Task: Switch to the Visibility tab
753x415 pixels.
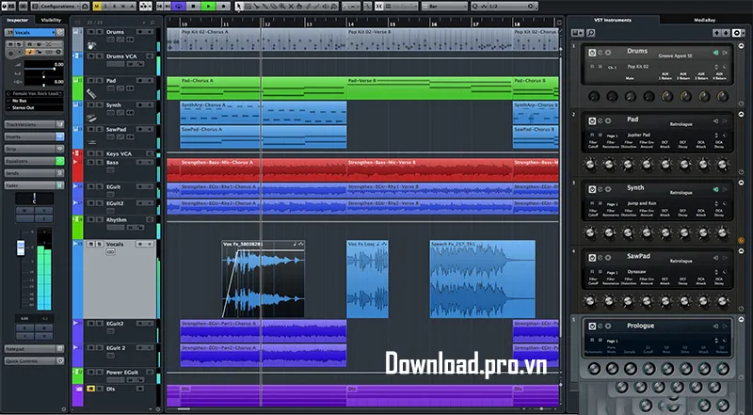Action: click(x=51, y=20)
